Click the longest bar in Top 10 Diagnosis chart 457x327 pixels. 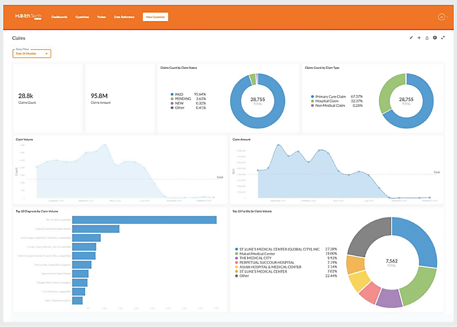click(144, 220)
